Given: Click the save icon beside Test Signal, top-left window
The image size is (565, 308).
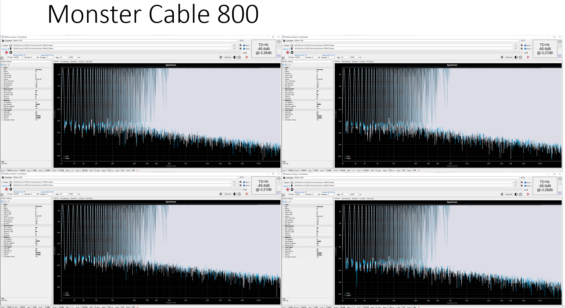Looking at the screenshot, I should click(x=3, y=41).
